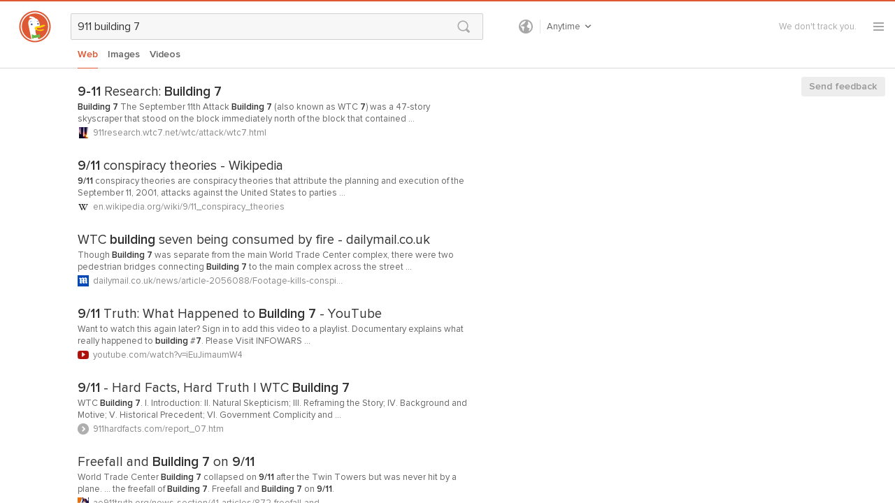Screen dimensions: 895x503
Task: Click the URL en.wikipedia.org/wiki/9/11_conspiracy_theories
Action: click(x=189, y=207)
